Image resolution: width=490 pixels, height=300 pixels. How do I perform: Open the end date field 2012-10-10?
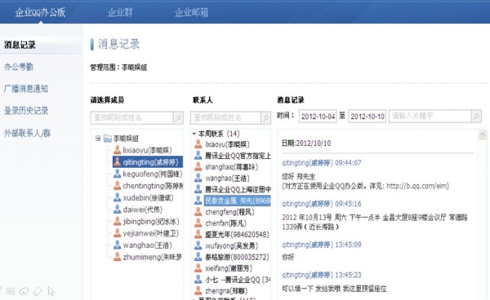pos(367,117)
